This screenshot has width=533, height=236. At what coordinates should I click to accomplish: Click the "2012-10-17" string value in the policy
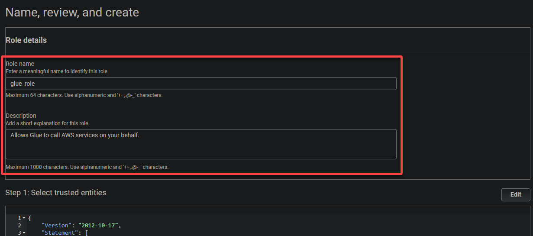[x=98, y=225]
